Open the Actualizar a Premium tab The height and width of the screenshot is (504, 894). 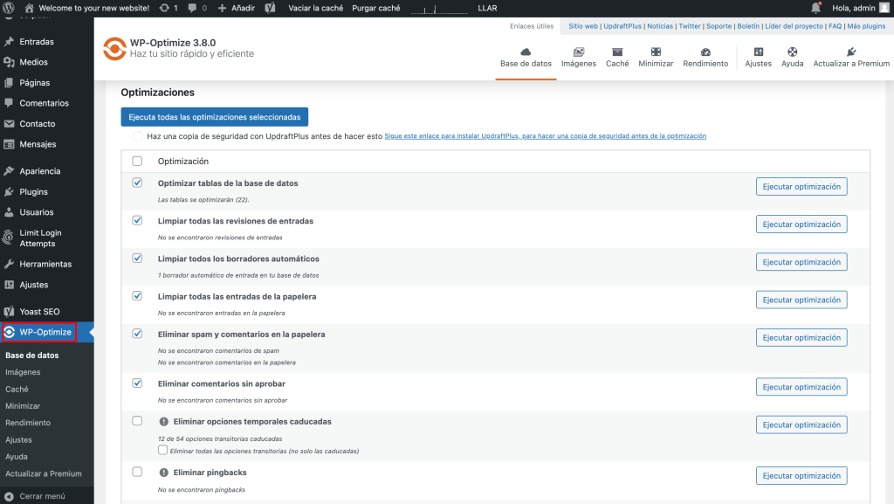coord(851,57)
